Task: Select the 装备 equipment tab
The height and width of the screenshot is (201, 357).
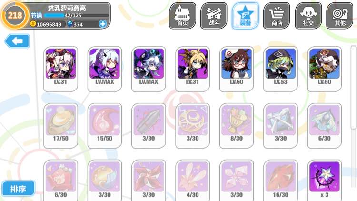Action: tap(245, 16)
